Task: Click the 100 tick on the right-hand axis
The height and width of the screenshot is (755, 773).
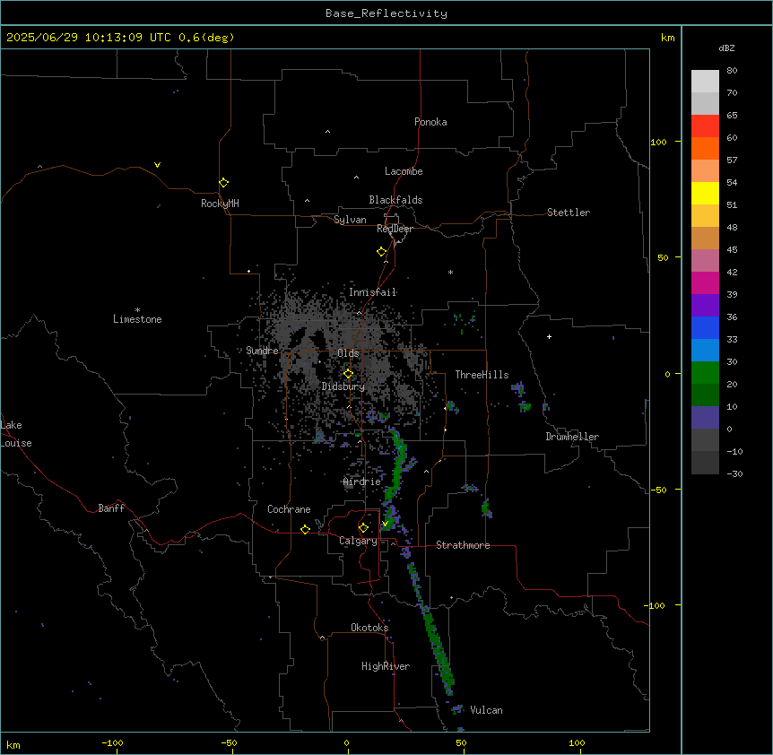Action: tap(658, 142)
